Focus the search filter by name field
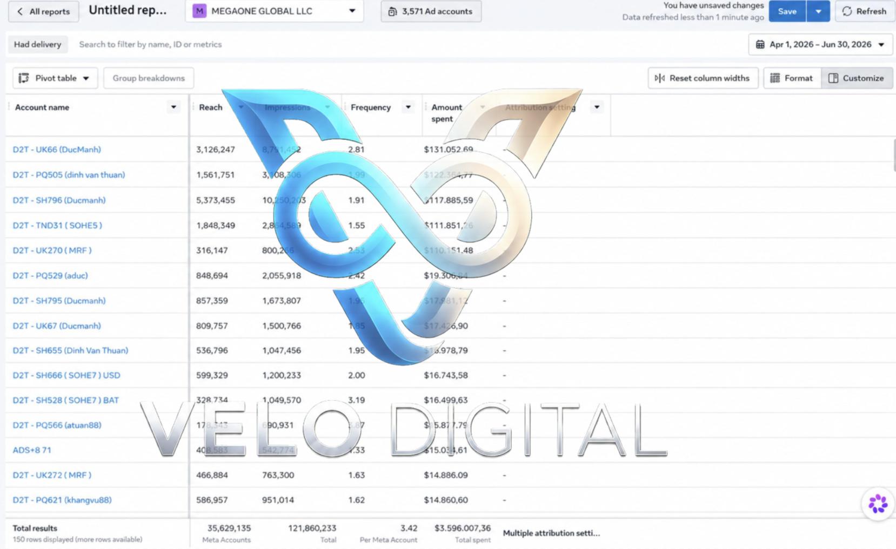The width and height of the screenshot is (896, 549). coord(150,44)
